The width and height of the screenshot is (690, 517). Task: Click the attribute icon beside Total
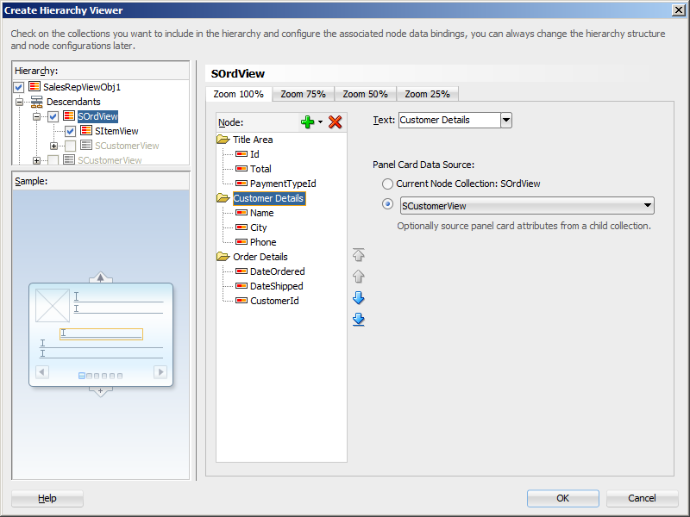point(241,168)
